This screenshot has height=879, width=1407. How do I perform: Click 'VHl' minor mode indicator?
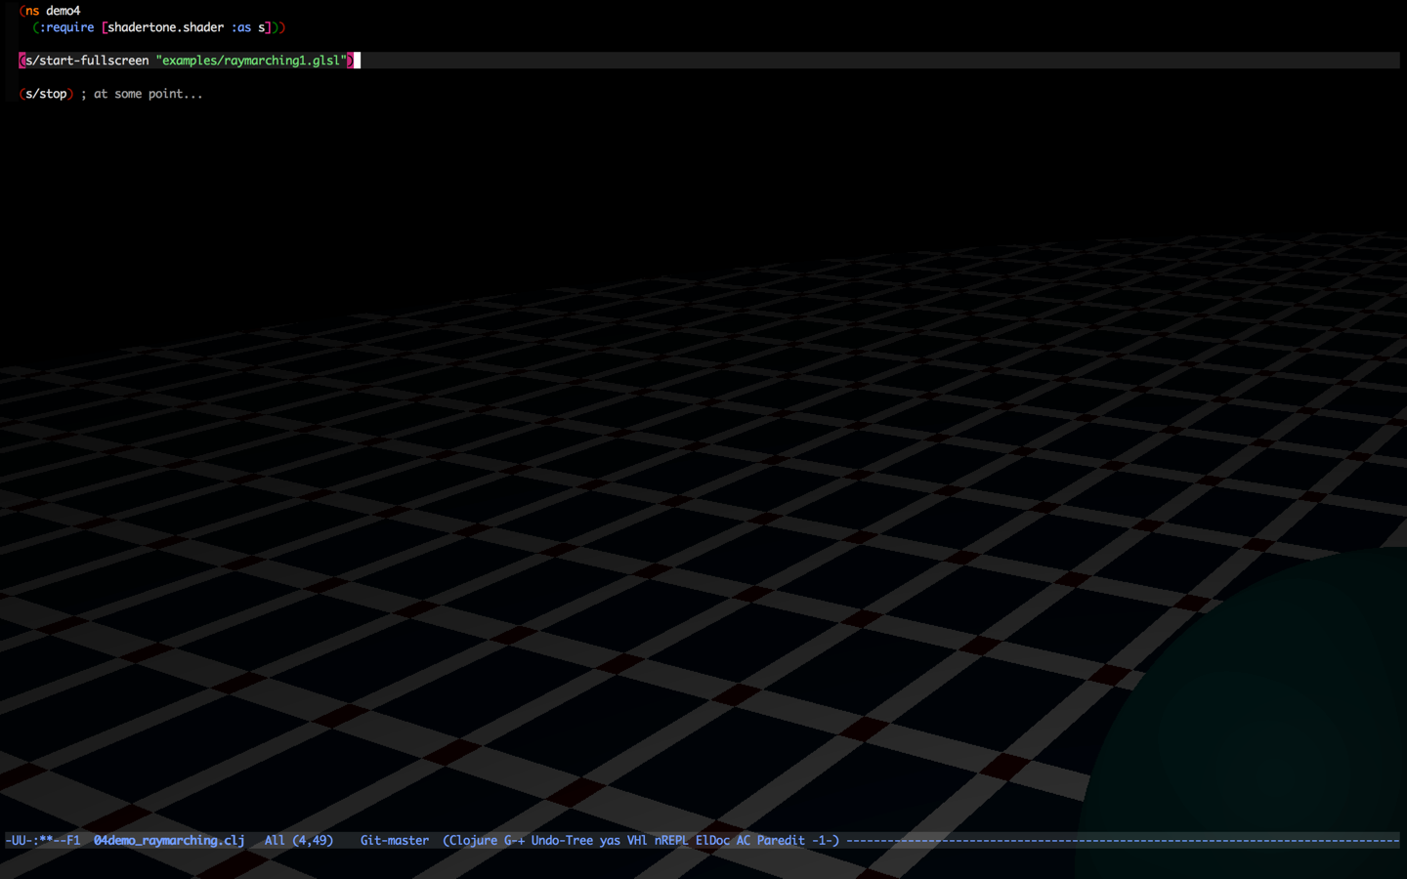[x=637, y=840]
